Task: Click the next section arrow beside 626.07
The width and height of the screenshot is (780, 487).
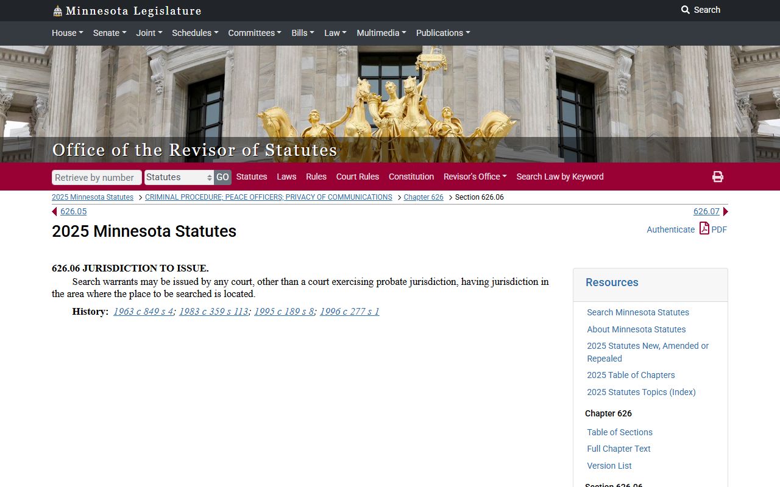Action: [725, 211]
